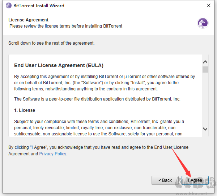This screenshot has width=217, height=196.
Task: Click 'Scroll down to see the rest of the agreement.'
Action: tap(51, 43)
